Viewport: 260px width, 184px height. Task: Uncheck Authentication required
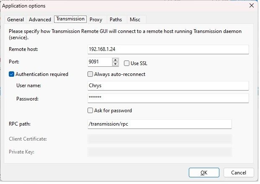(11, 75)
